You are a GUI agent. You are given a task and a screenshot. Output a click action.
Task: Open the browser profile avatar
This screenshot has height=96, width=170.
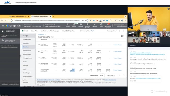(x=122, y=20)
